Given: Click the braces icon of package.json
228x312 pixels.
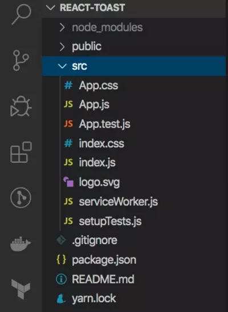Looking at the screenshot, I should point(61,259).
